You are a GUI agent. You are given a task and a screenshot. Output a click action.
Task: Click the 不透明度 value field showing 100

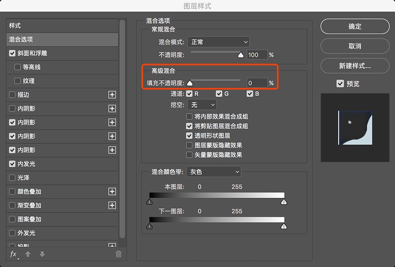tap(257, 55)
